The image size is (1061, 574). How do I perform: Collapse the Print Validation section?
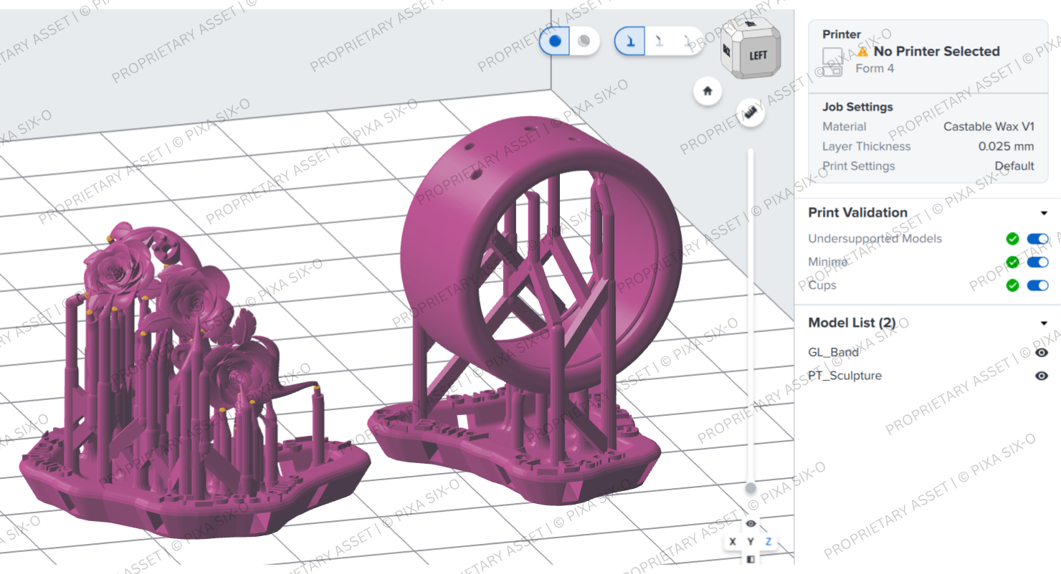tap(1044, 213)
